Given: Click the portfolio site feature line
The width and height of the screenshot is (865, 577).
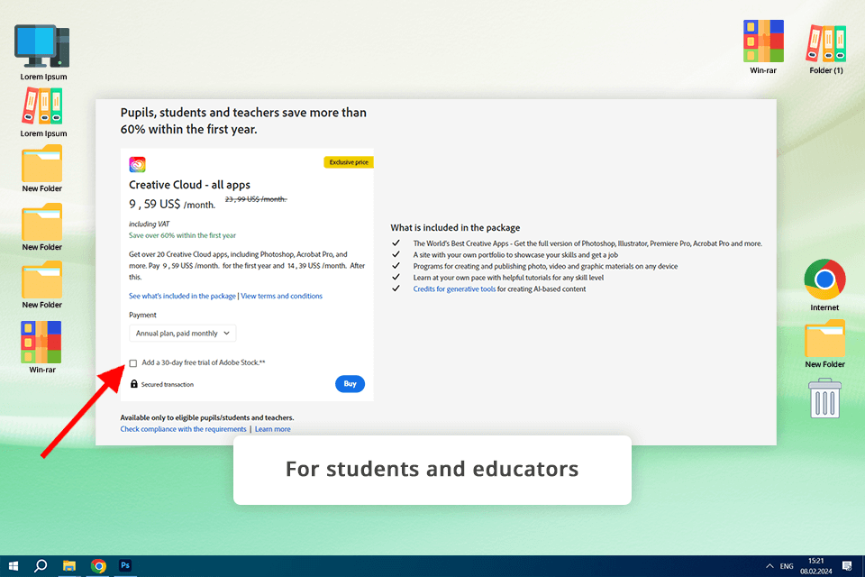Looking at the screenshot, I should point(515,255).
